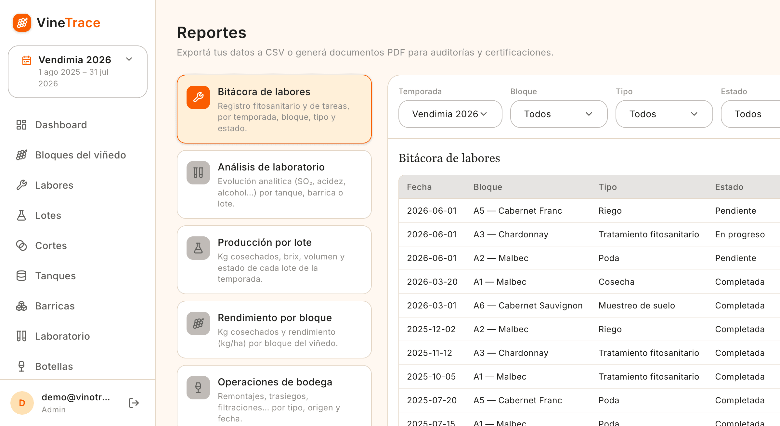Screen dimensions: 780x426
Task: Click the wine glass icon on Operaciones card
Action: tap(198, 388)
